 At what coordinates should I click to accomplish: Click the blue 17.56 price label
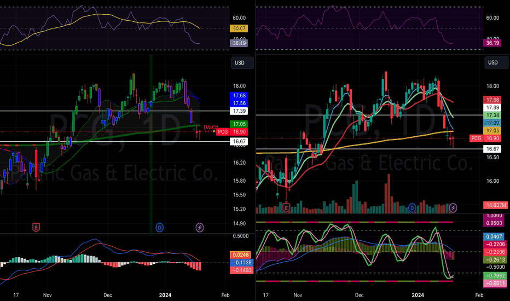click(239, 103)
